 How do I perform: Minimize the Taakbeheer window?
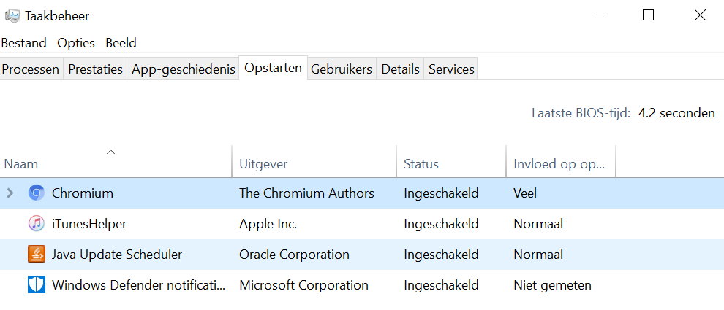click(597, 15)
